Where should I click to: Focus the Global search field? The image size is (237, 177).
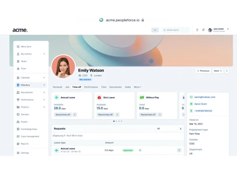tap(175, 30)
